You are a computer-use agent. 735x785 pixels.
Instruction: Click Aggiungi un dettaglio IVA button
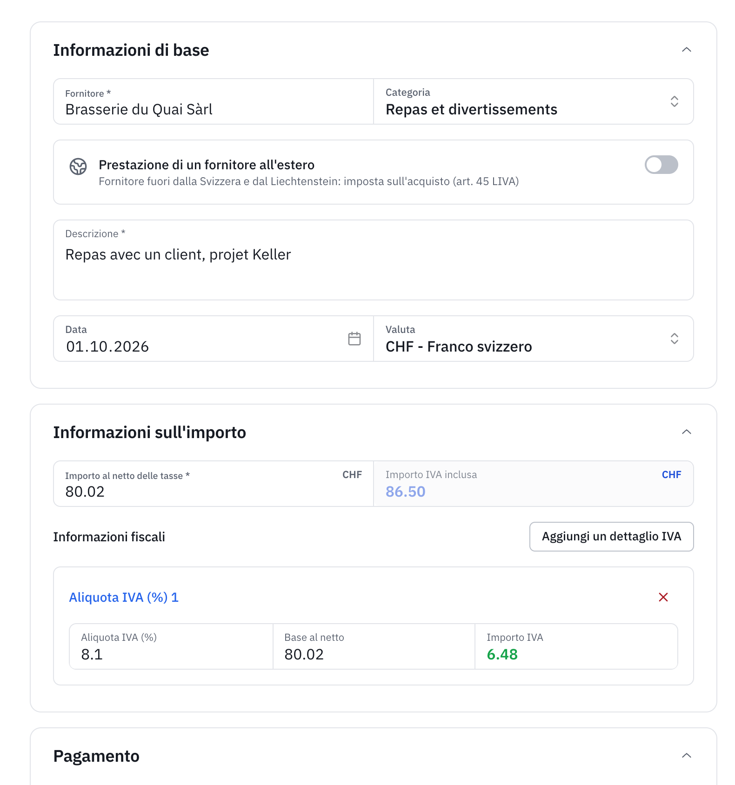(x=611, y=537)
